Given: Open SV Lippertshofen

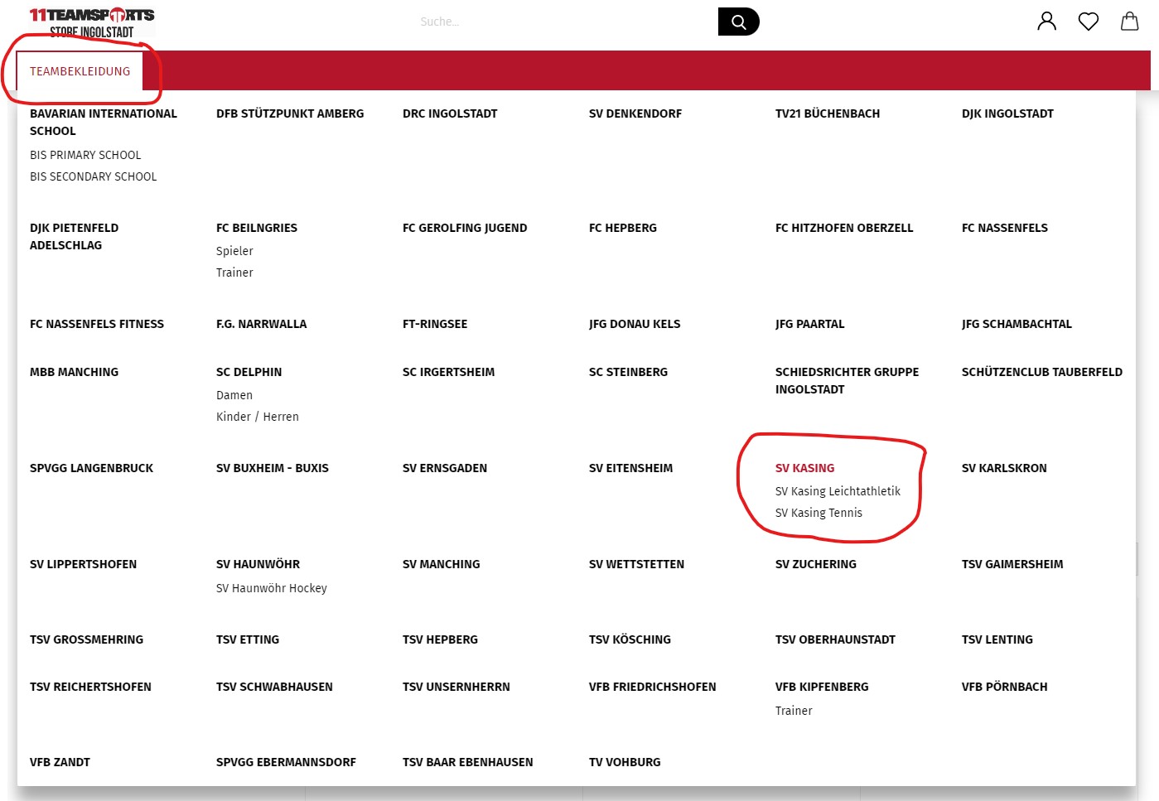Looking at the screenshot, I should (83, 564).
